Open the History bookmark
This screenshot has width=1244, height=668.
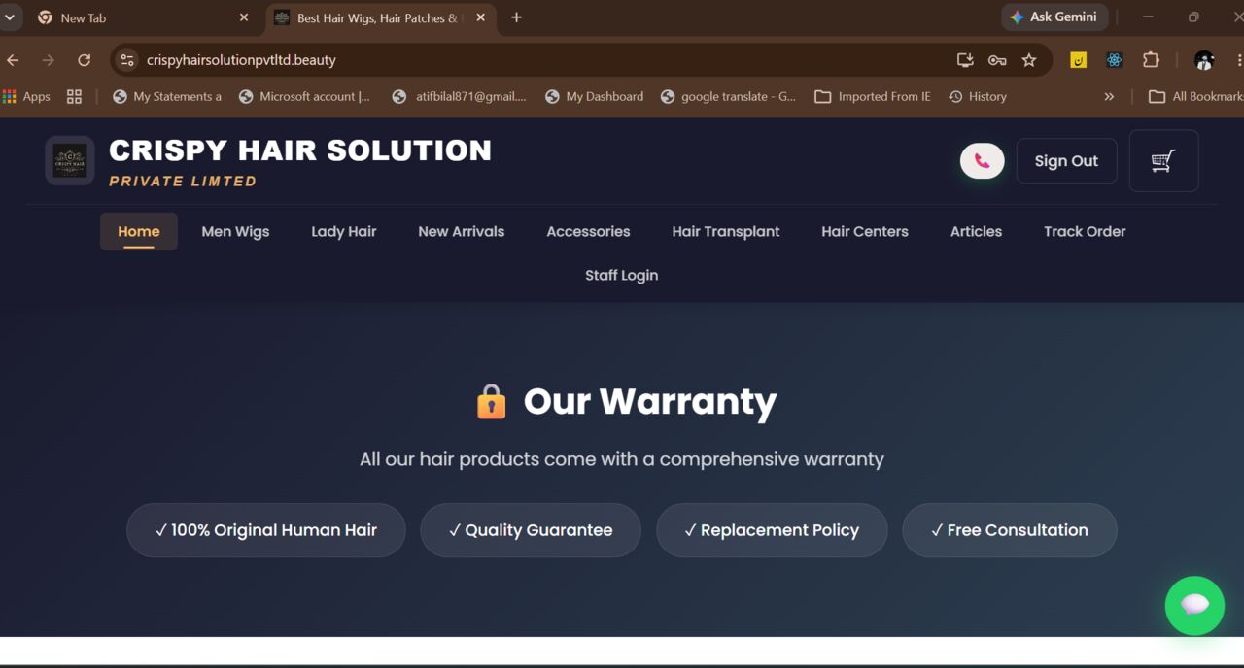[978, 96]
